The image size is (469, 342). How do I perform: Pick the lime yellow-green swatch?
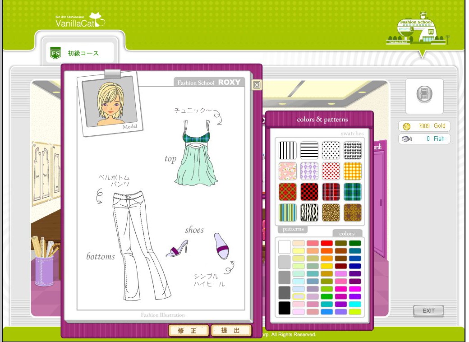click(355, 312)
